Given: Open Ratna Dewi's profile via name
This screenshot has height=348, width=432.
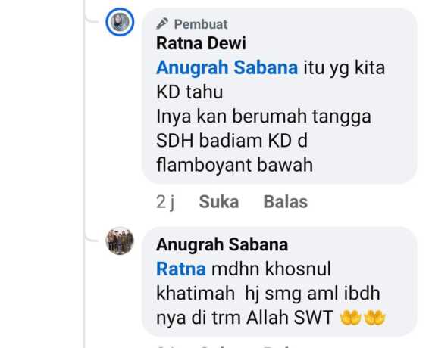Looking at the screenshot, I should point(201,43).
